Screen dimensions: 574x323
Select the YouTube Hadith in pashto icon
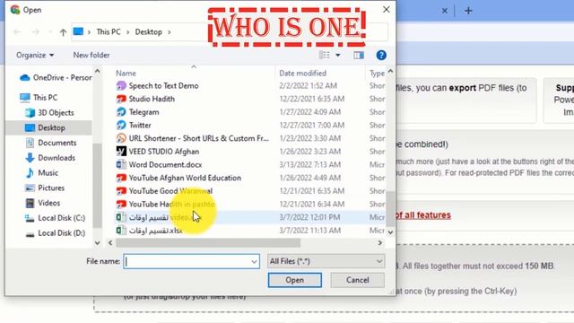click(121, 205)
